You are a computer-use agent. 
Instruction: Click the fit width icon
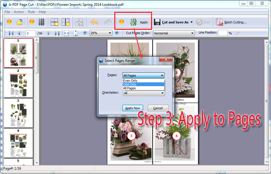tap(66, 33)
